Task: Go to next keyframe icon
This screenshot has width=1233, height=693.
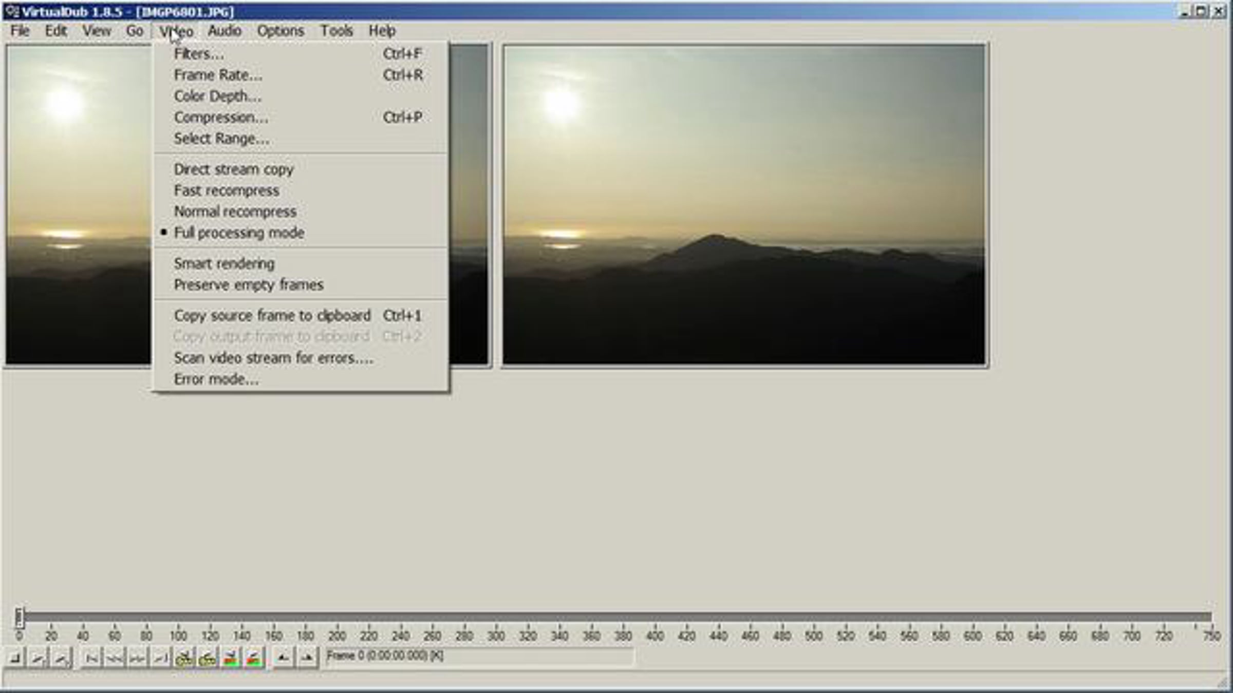Action: tap(207, 658)
